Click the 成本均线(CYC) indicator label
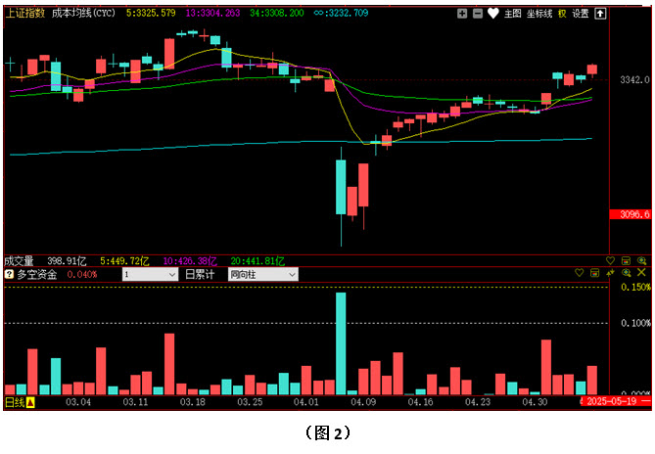655x454 pixels. (80, 14)
